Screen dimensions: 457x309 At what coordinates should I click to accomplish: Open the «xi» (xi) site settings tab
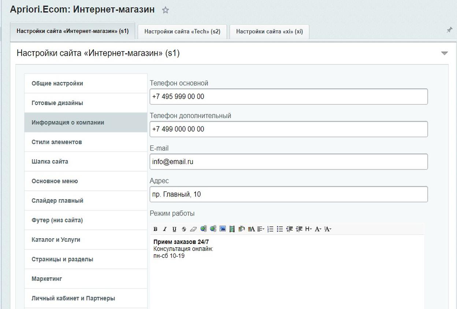[269, 31]
